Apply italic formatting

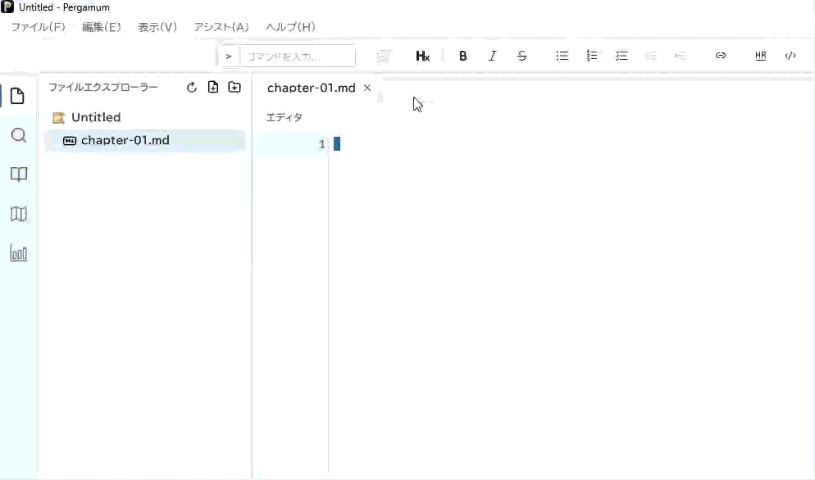tap(492, 56)
